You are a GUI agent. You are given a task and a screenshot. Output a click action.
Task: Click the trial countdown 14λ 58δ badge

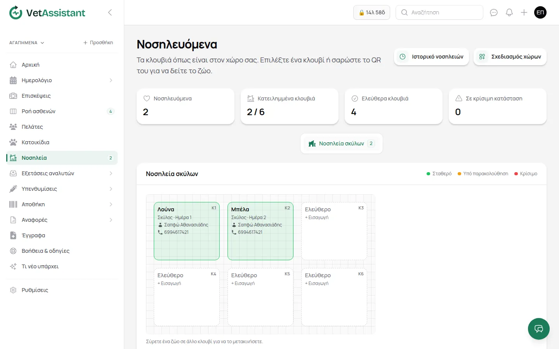tap(372, 12)
